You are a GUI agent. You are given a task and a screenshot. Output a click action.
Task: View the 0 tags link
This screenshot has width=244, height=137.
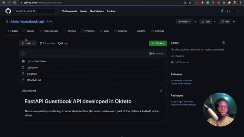pos(63,43)
